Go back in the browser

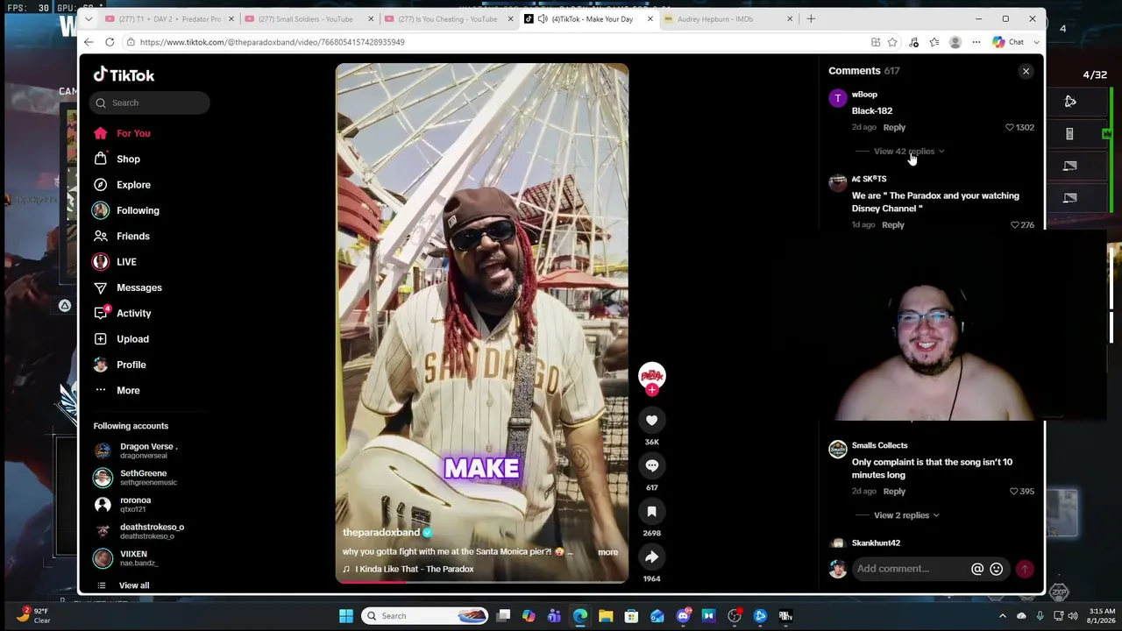coord(89,42)
